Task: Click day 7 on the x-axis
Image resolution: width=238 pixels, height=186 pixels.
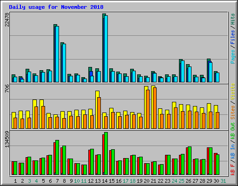Action: tap(57, 181)
